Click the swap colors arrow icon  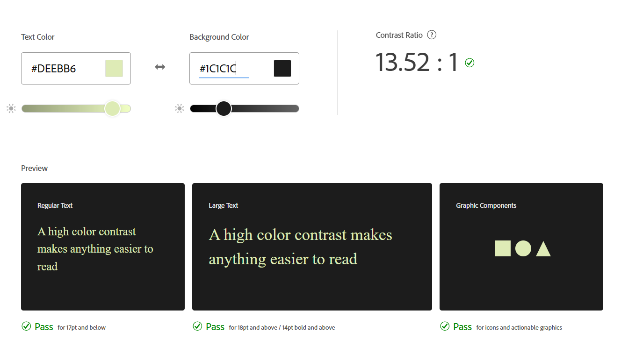tap(160, 67)
